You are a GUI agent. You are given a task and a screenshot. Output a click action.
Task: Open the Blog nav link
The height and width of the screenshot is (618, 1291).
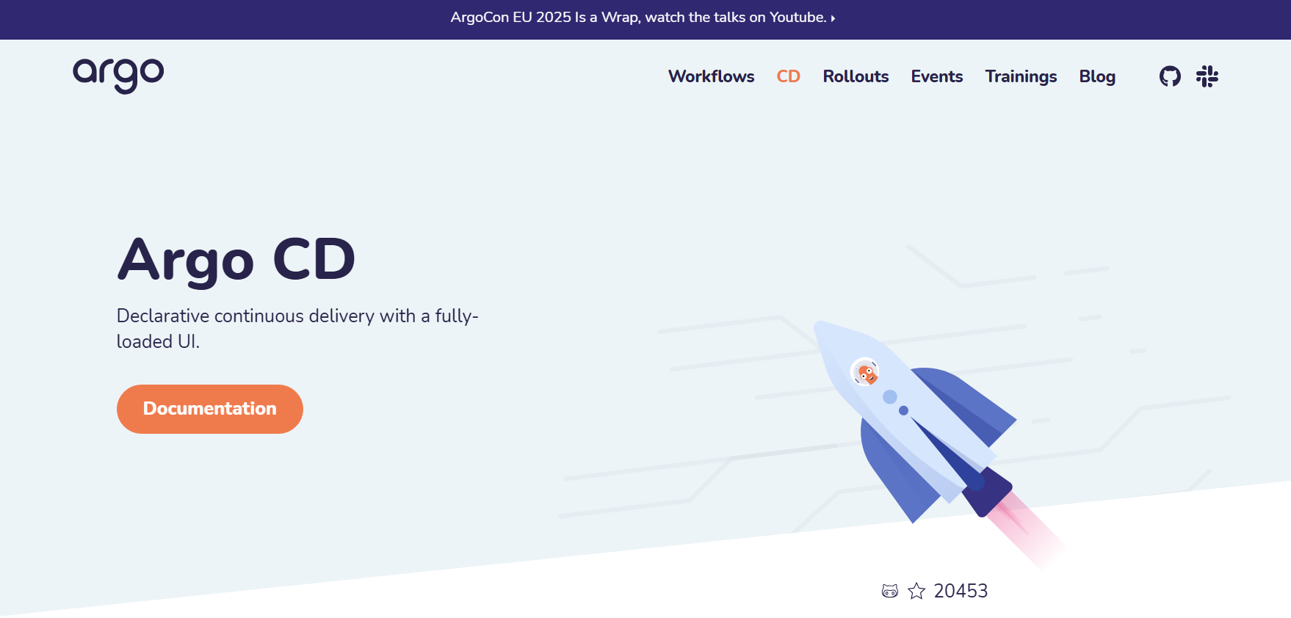[1097, 76]
